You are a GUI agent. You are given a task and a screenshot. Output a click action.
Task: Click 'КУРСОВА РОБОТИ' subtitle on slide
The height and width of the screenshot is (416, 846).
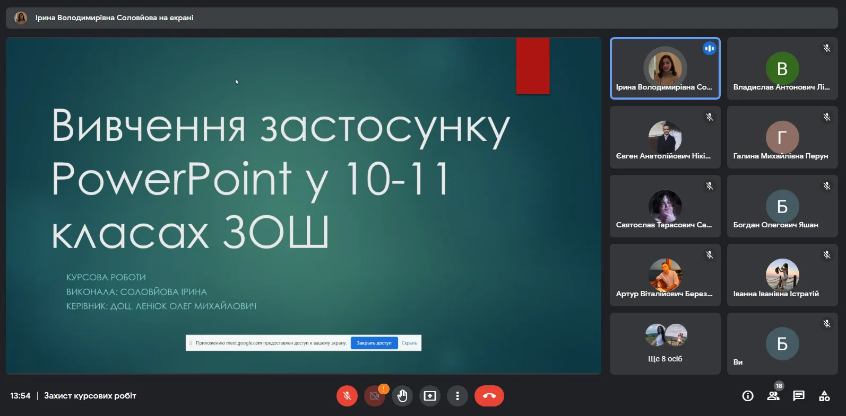pyautogui.click(x=106, y=277)
